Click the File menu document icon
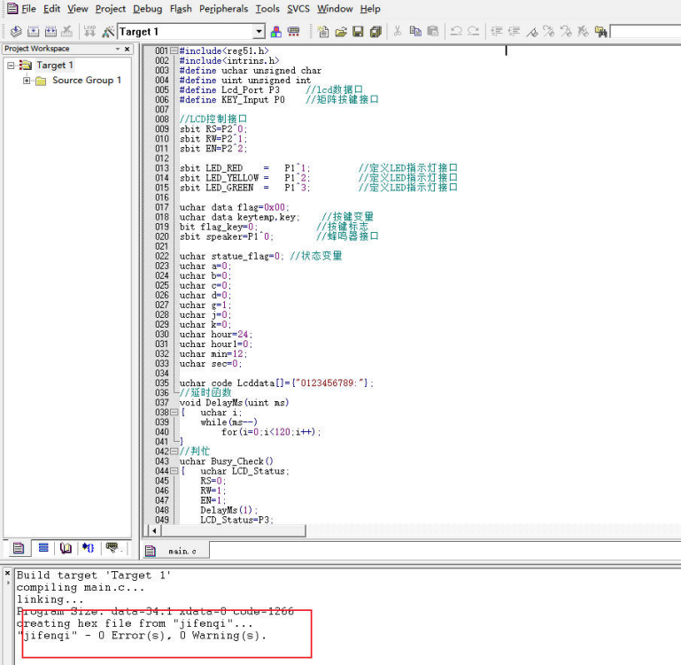The width and height of the screenshot is (681, 665). pyautogui.click(x=12, y=8)
